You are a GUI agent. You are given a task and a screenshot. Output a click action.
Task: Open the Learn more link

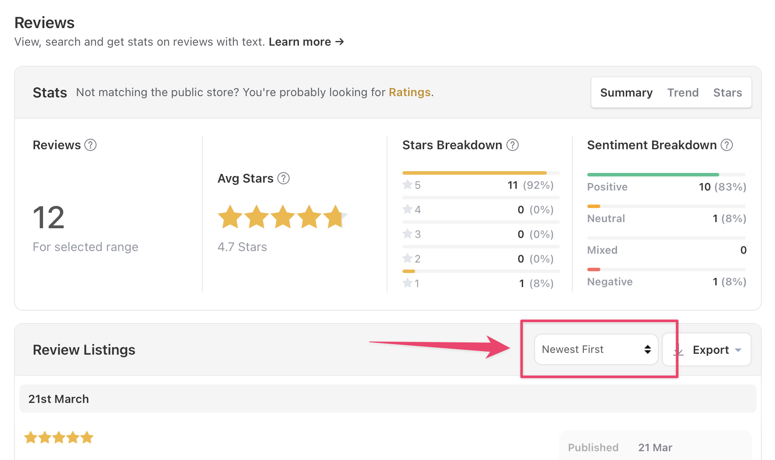(306, 42)
